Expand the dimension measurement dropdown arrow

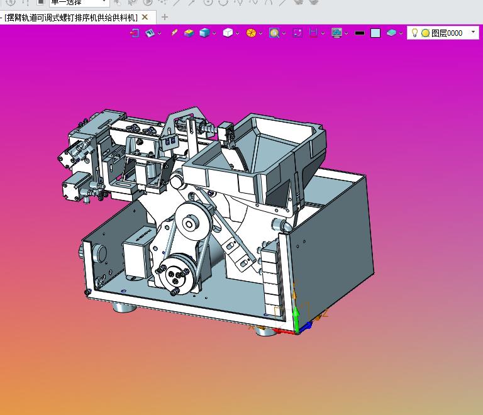pyautogui.click(x=323, y=33)
